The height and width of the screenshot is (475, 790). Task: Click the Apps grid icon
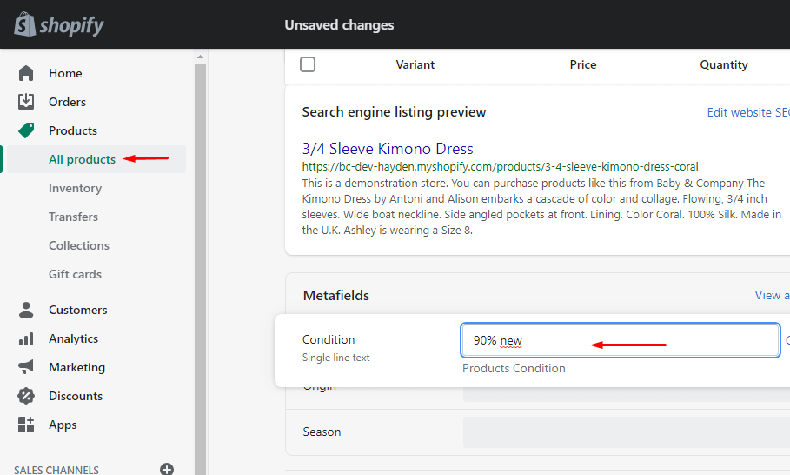(26, 425)
